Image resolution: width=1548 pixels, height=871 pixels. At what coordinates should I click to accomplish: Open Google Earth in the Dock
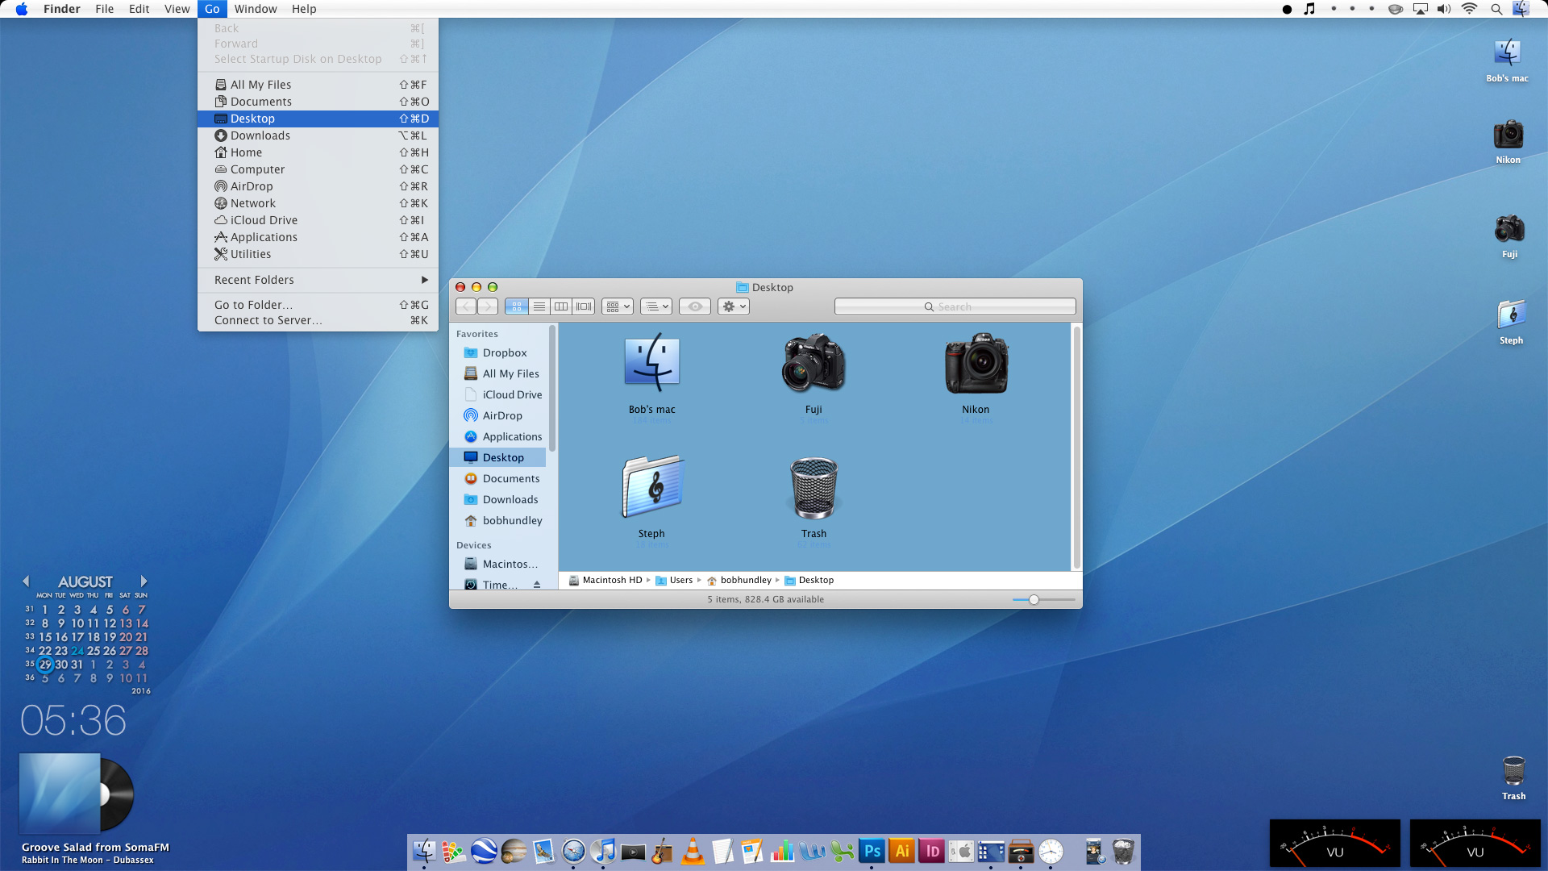coord(484,851)
